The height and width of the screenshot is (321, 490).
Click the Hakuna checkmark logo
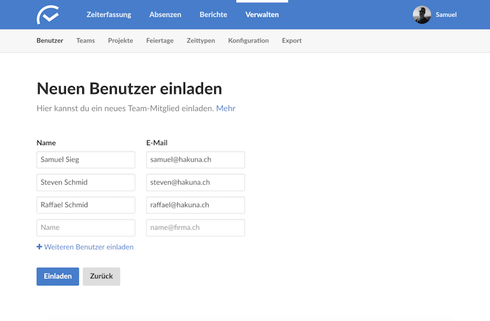pyautogui.click(x=48, y=15)
